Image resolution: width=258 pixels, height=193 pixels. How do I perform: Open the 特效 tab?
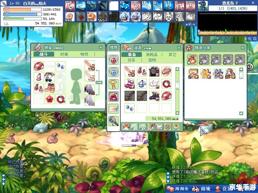(84, 54)
